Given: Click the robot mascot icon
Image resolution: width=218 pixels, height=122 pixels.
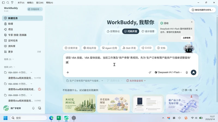Looking at the screenshot, I should pyautogui.click(x=189, y=49).
